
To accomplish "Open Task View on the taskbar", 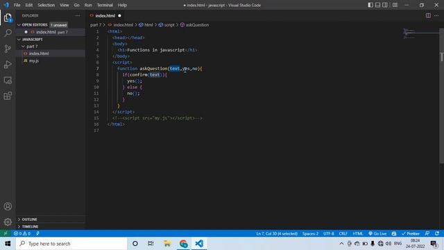I will click(151, 244).
